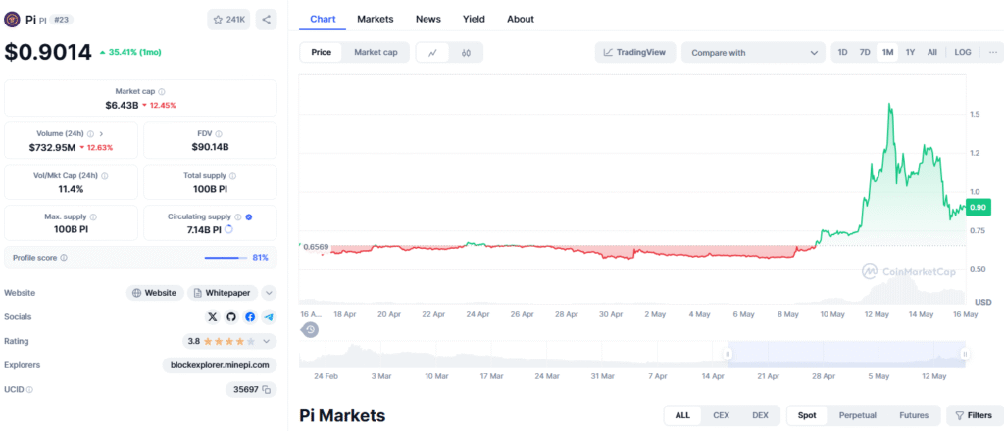1004x431 pixels.
Task: Switch to candlestick chart view icon
Action: [466, 53]
